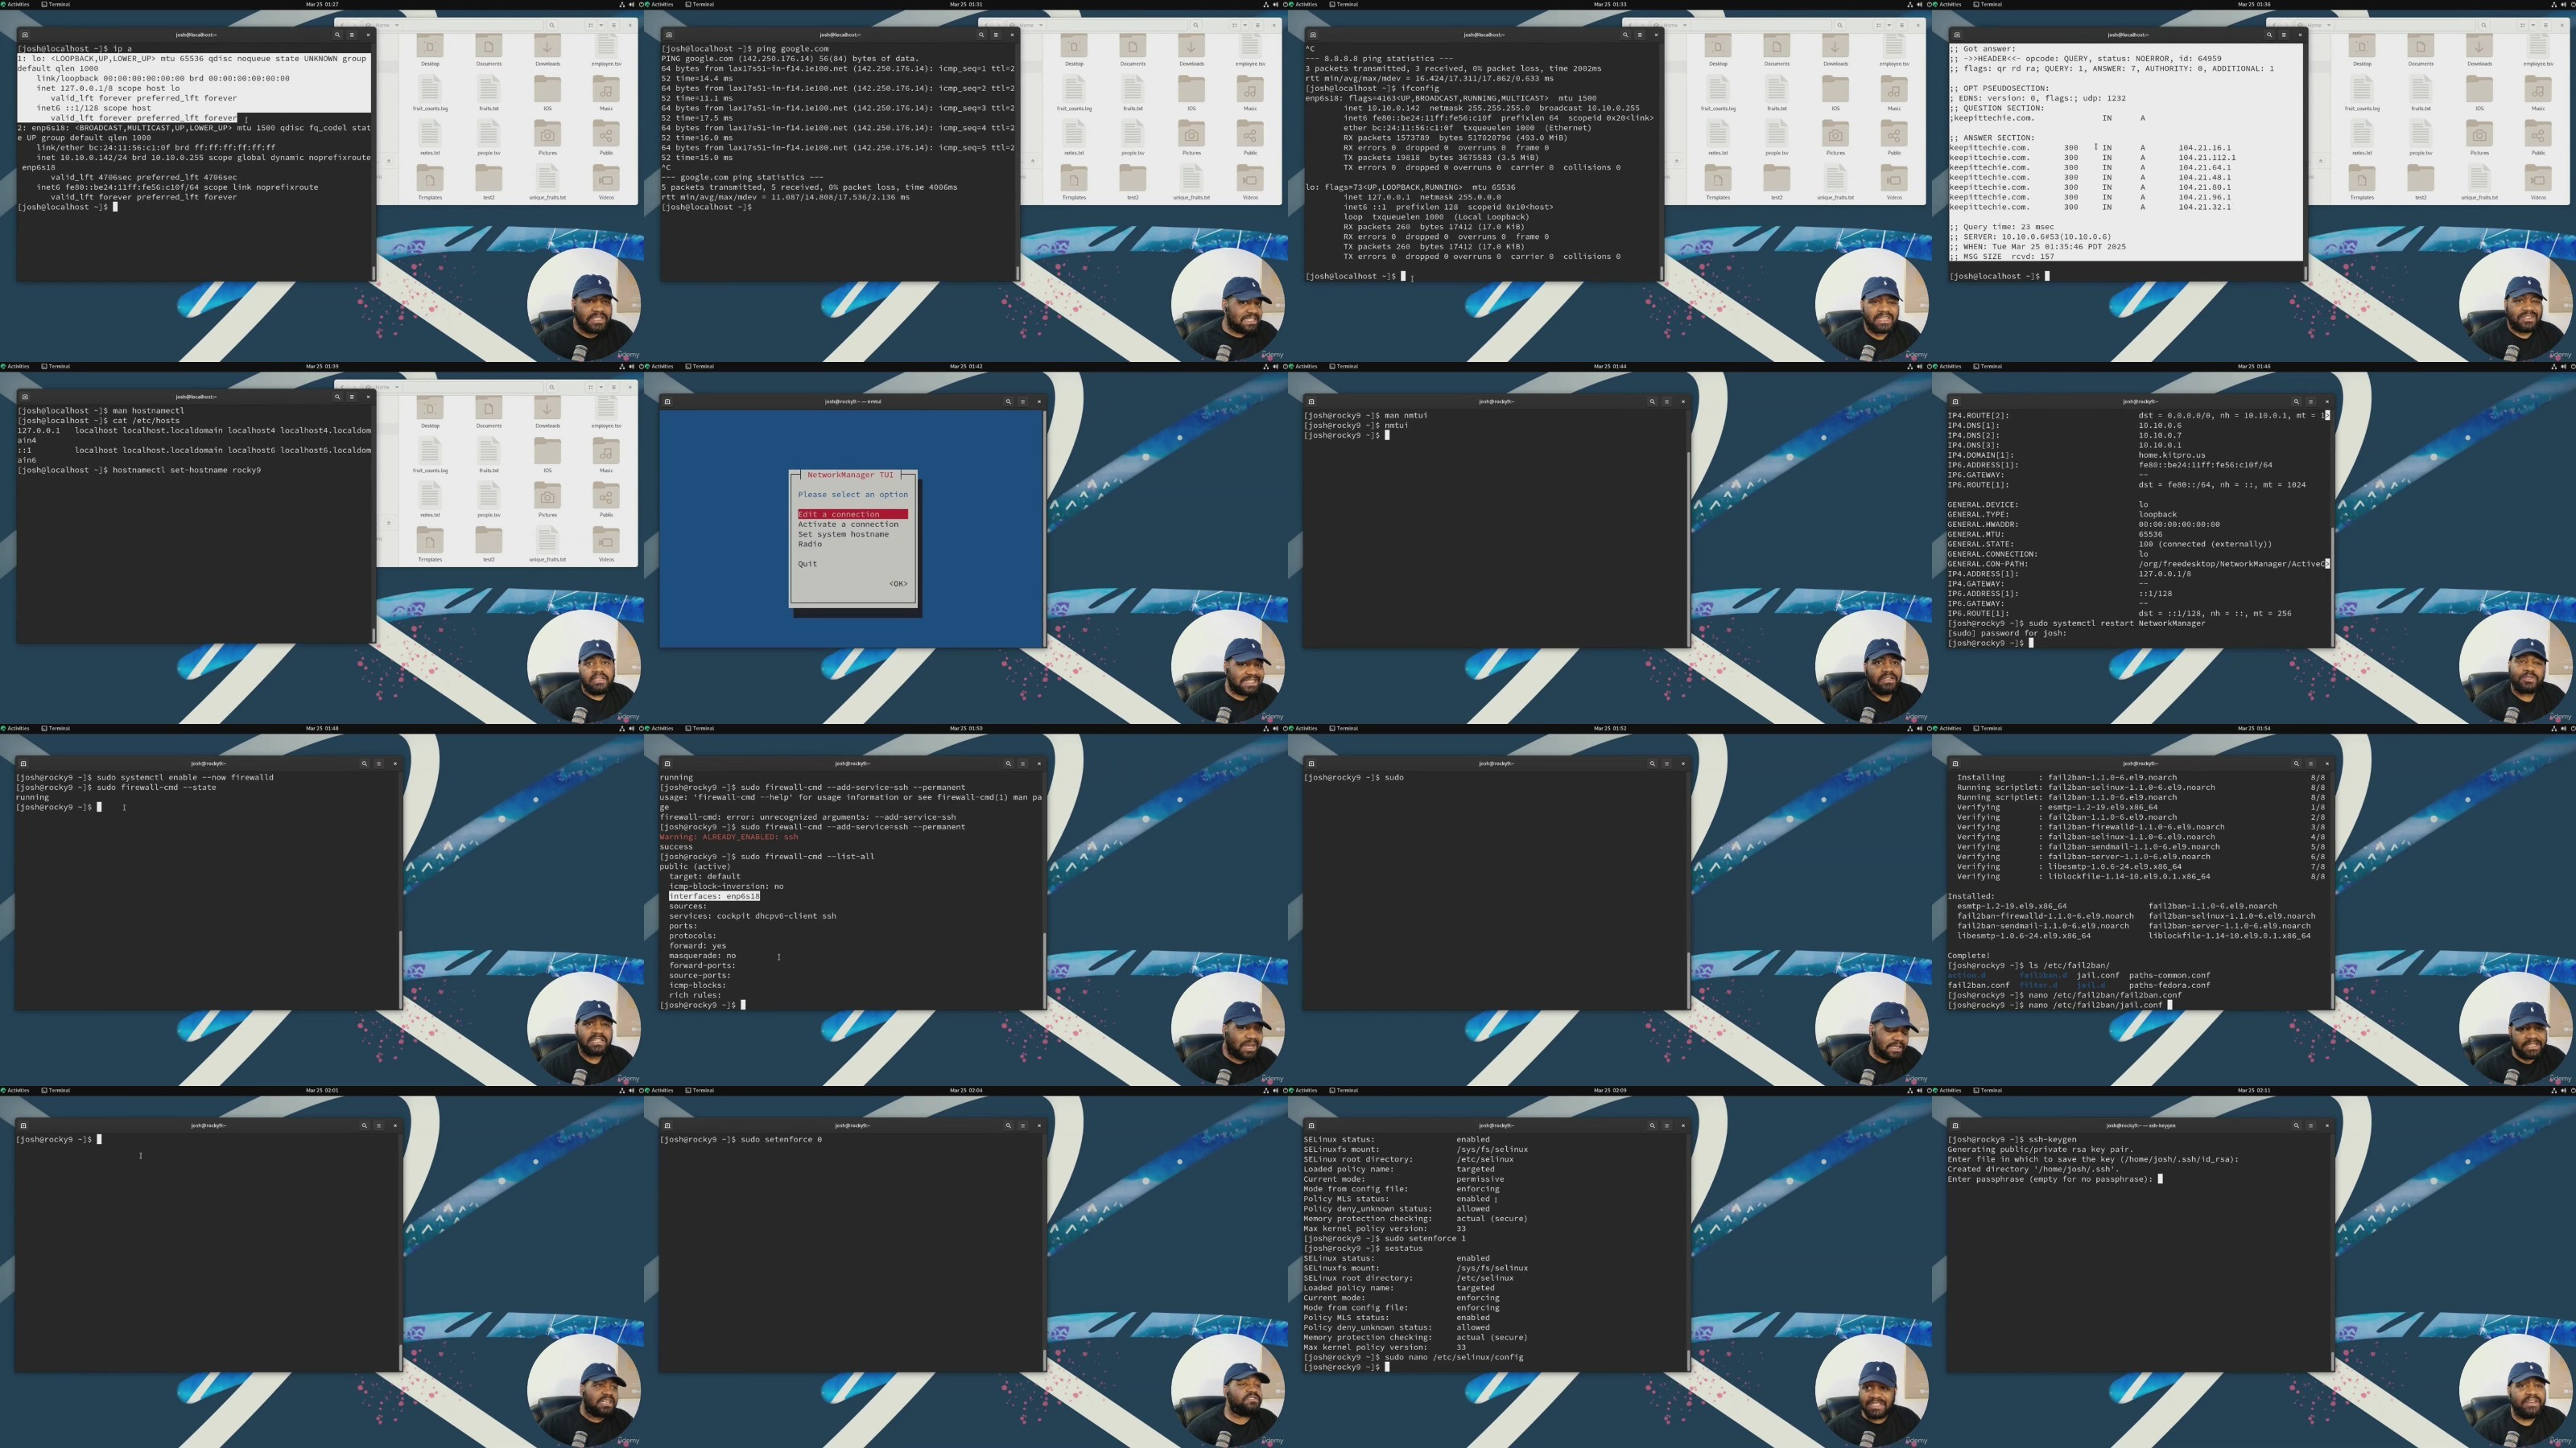Click the search icon in the fail2ban install terminal
This screenshot has height=1448, width=2576.
click(2296, 763)
